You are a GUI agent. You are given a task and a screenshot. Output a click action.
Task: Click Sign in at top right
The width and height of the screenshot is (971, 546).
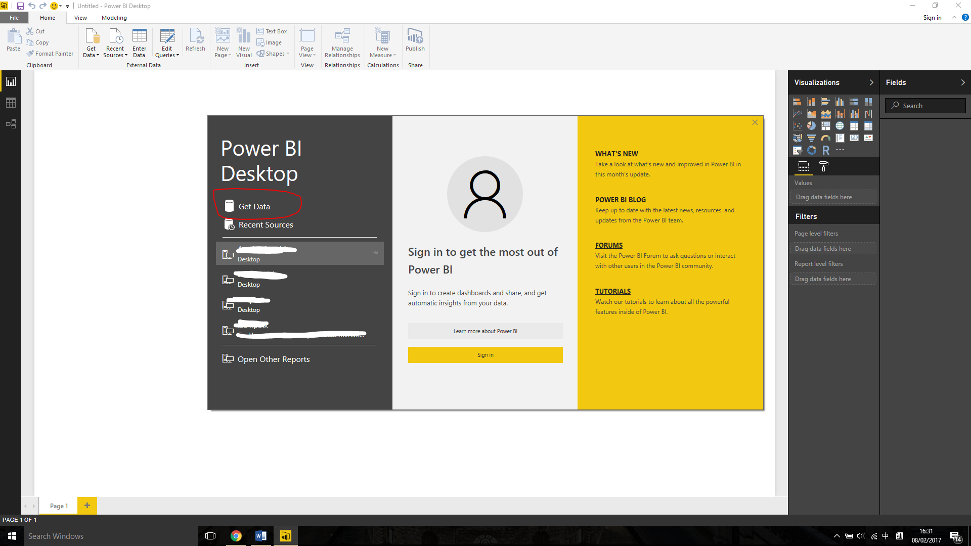pos(932,18)
